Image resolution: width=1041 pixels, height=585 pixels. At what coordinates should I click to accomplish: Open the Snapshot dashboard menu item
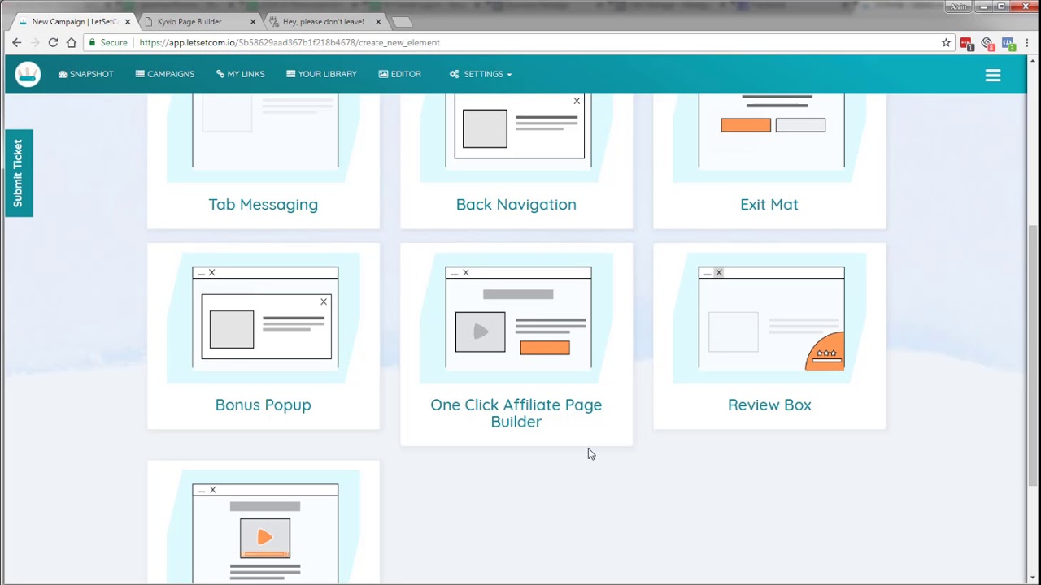tap(86, 74)
